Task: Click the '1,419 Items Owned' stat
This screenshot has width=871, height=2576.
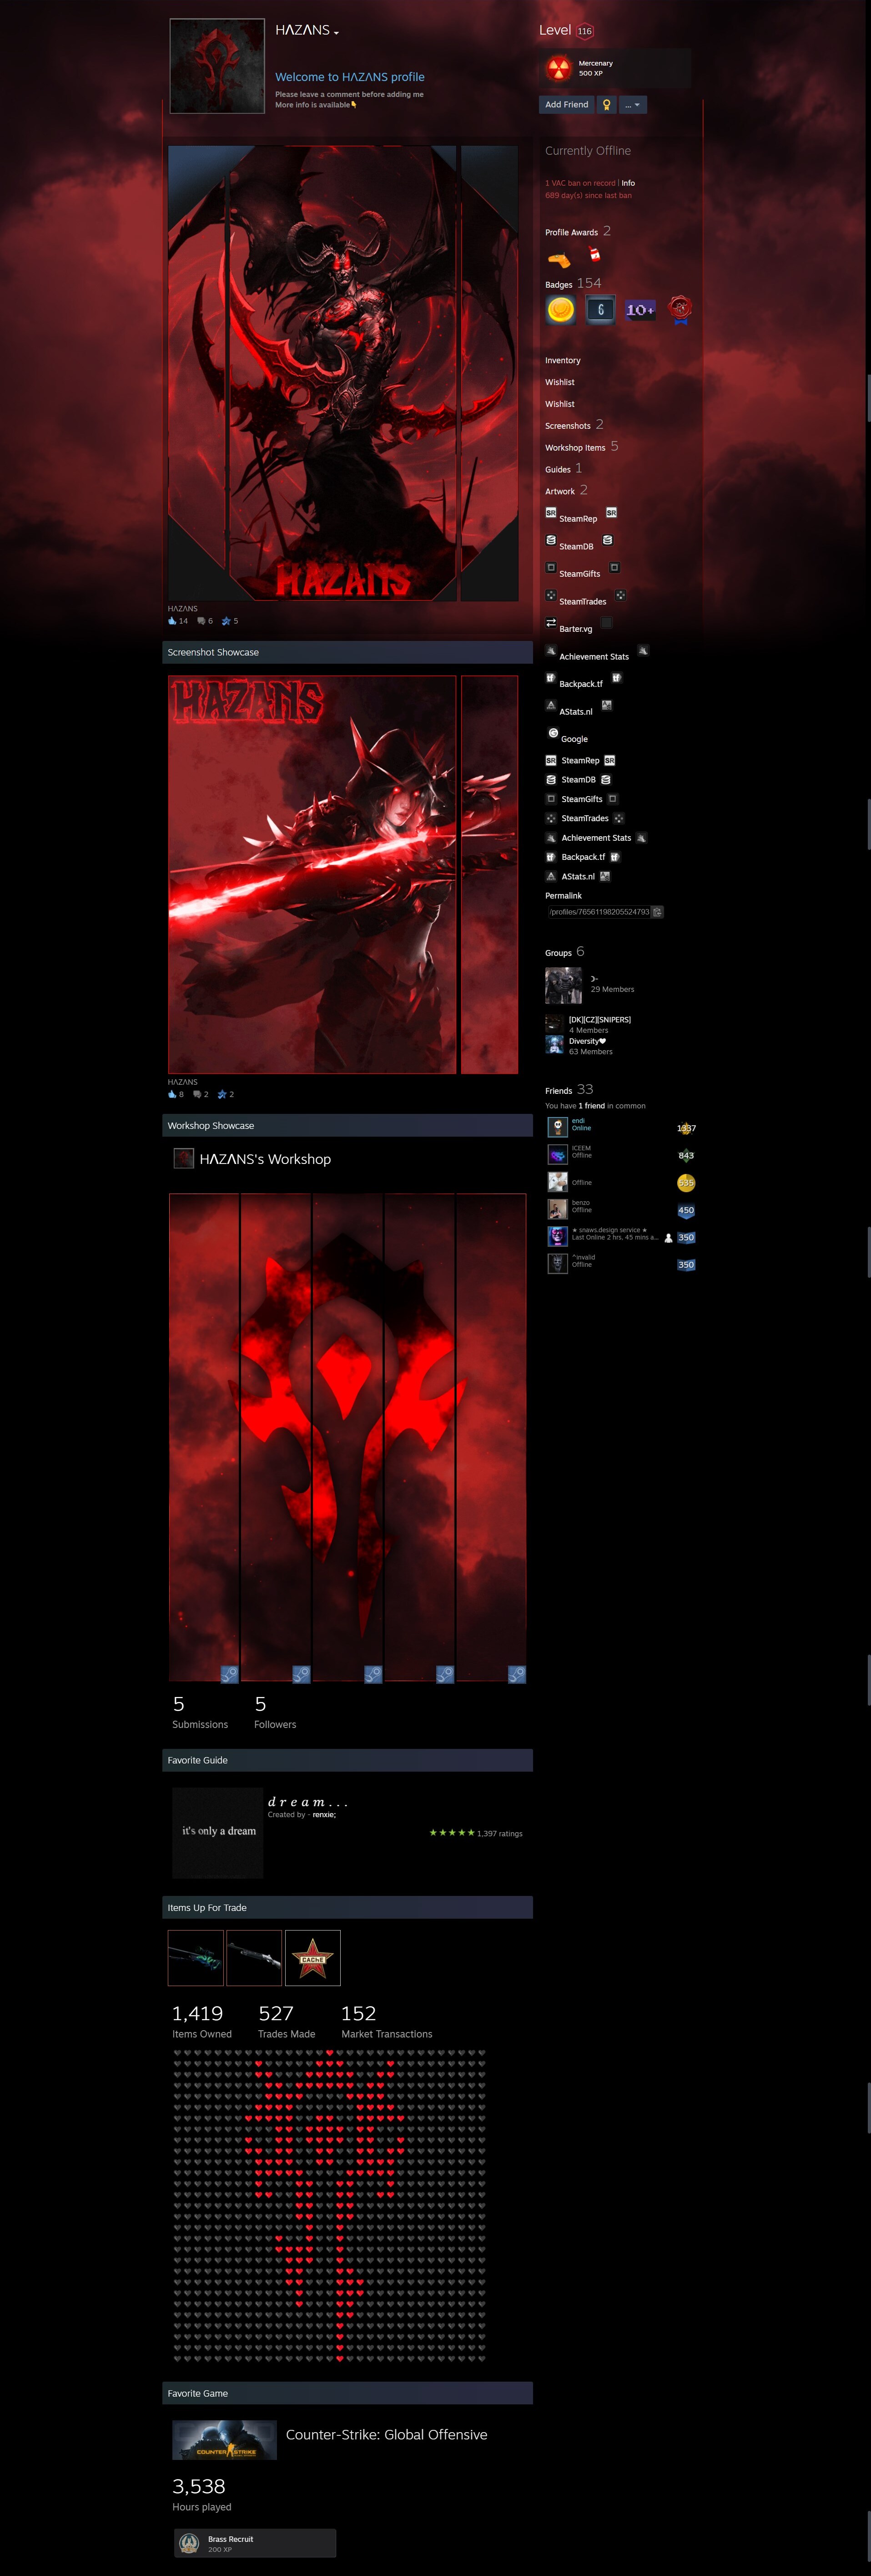Action: point(202,2021)
